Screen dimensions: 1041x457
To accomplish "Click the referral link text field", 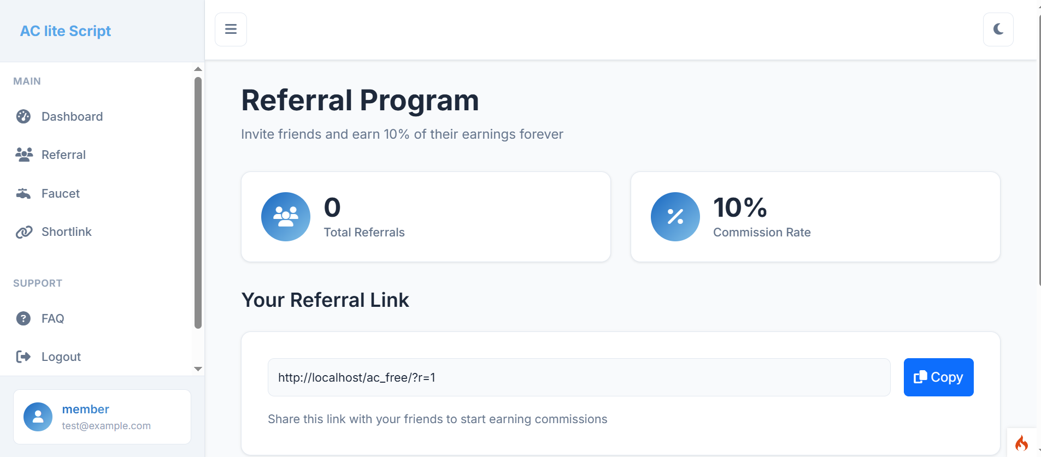I will (x=579, y=377).
